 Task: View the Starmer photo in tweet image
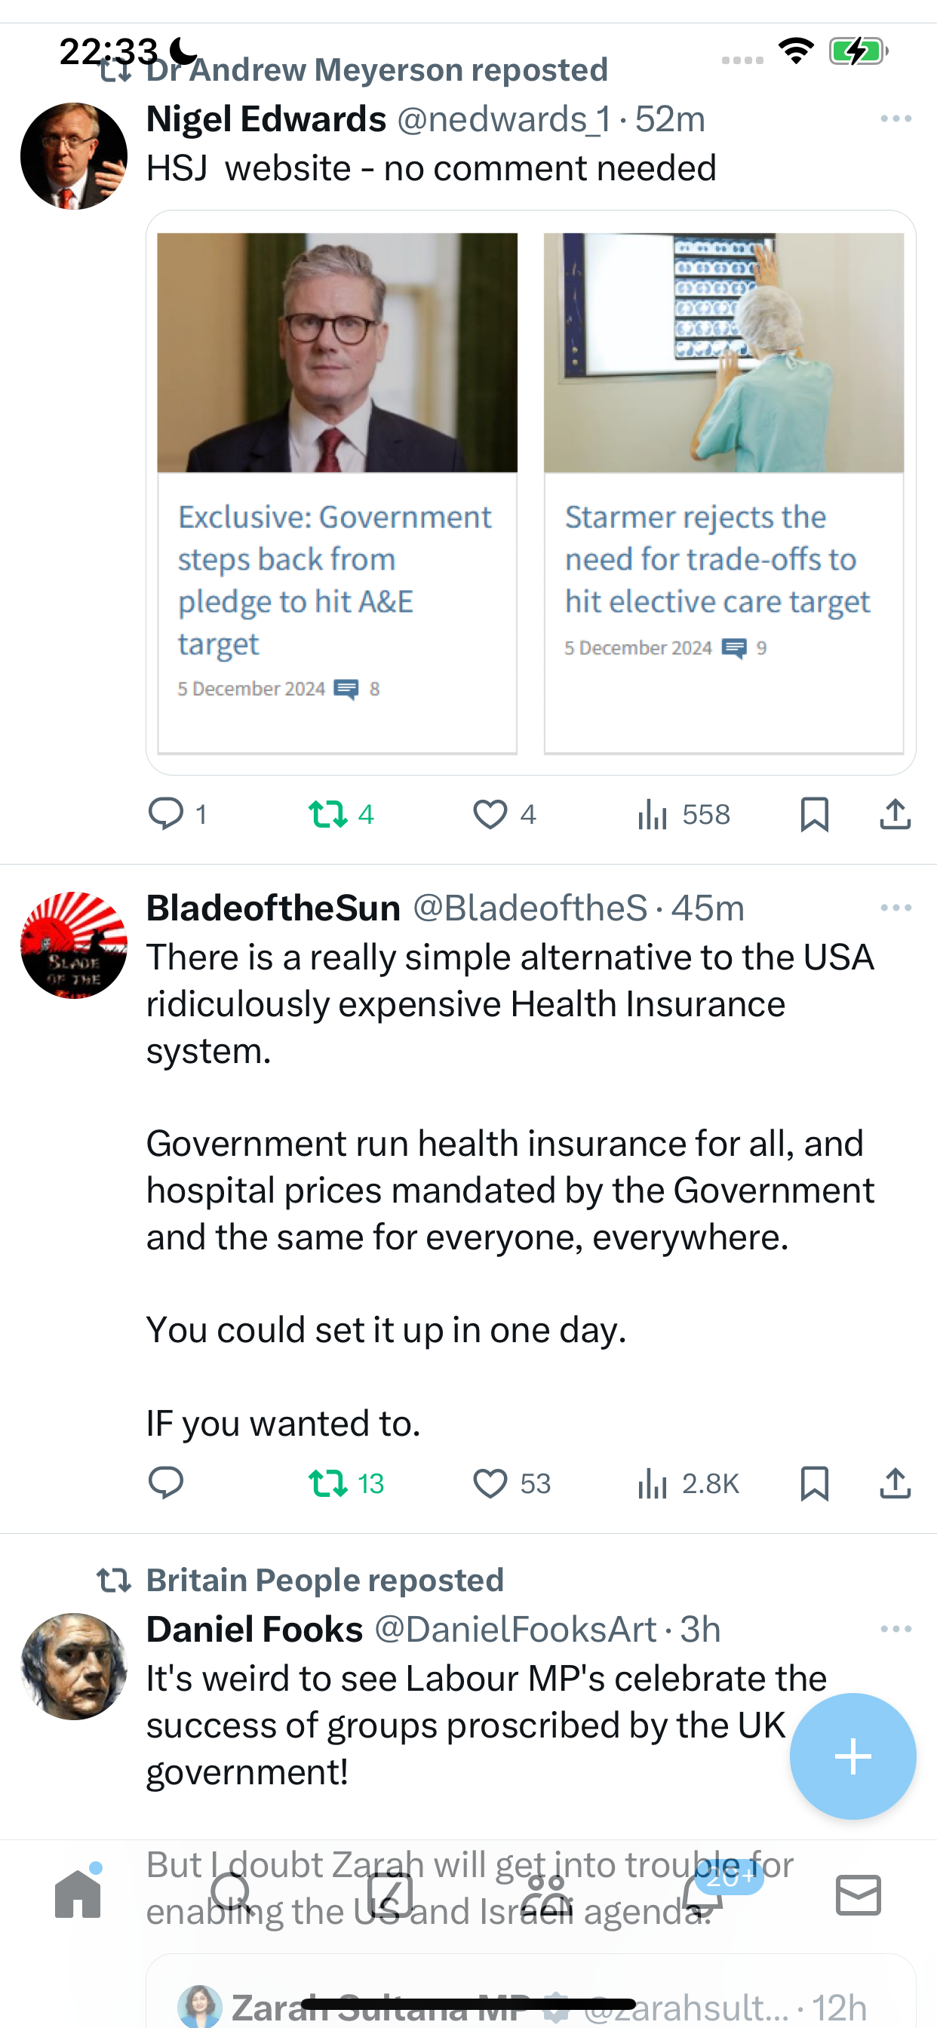[x=337, y=352]
